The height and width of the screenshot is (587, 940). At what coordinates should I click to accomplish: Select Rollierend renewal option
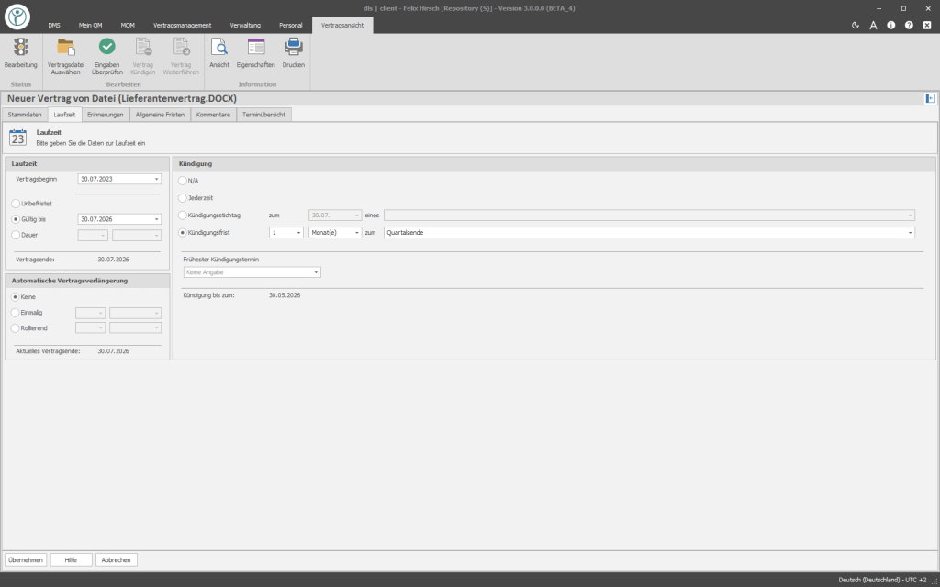[x=16, y=327]
